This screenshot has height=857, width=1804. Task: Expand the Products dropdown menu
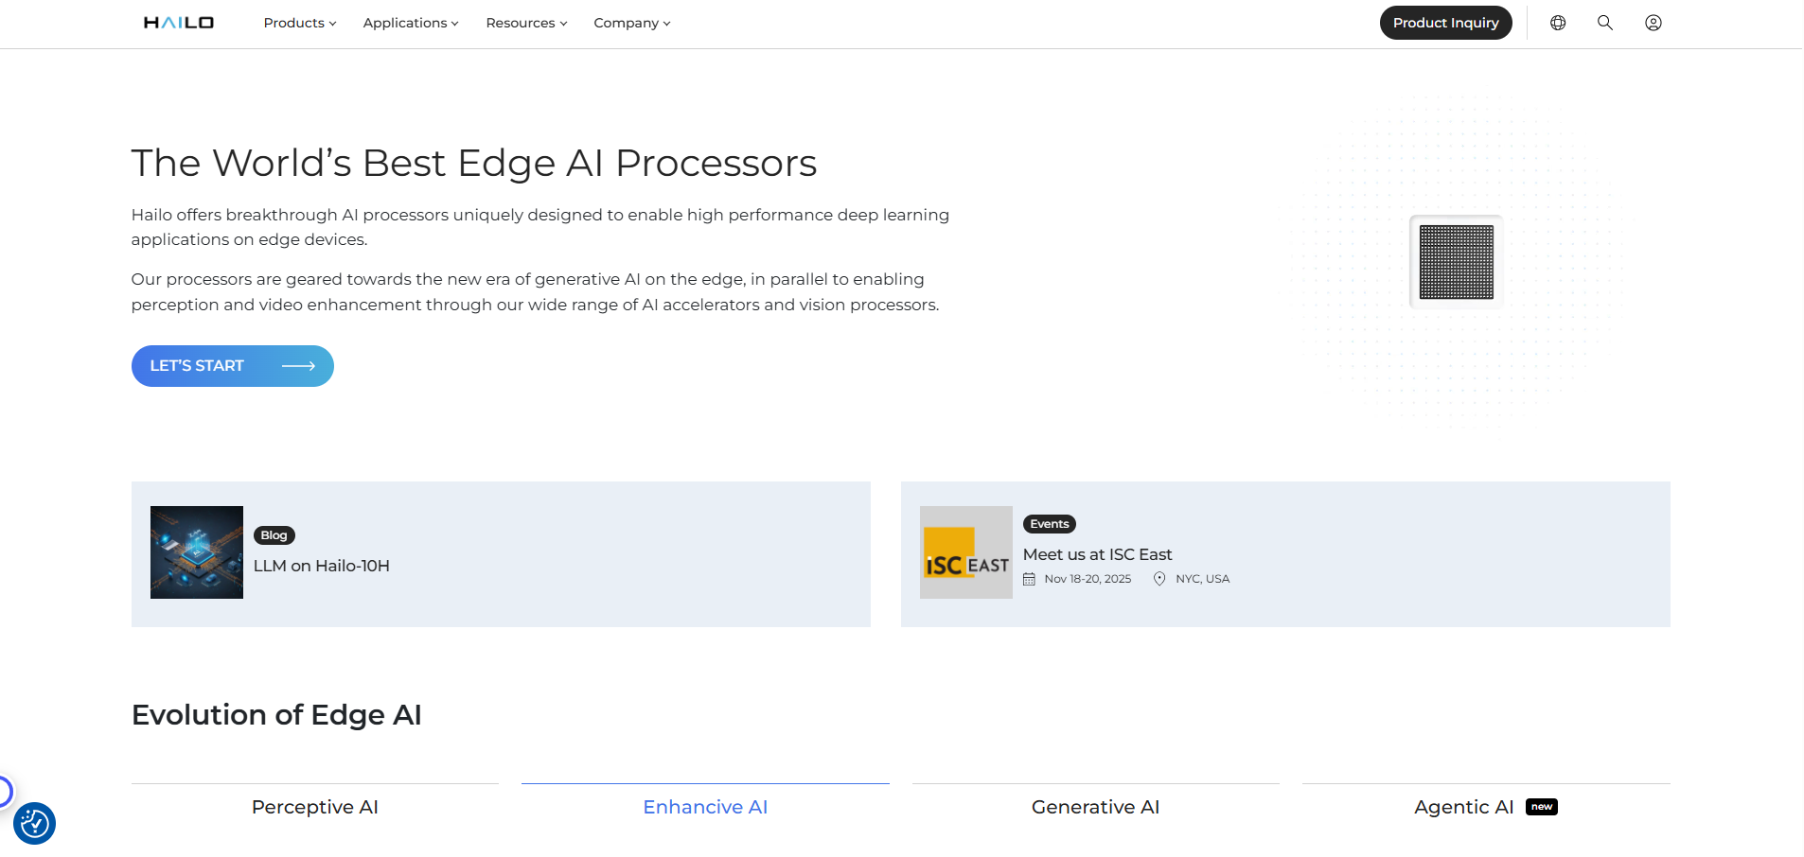(300, 23)
